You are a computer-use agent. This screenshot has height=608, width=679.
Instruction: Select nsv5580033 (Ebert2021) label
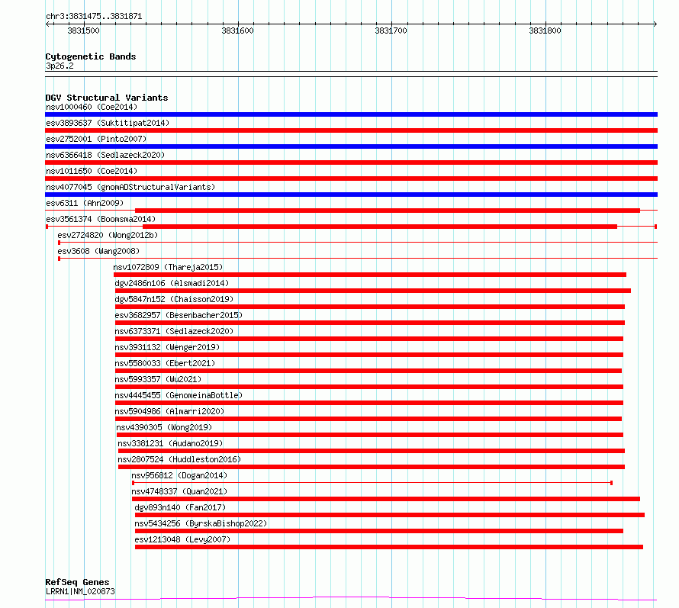(165, 363)
